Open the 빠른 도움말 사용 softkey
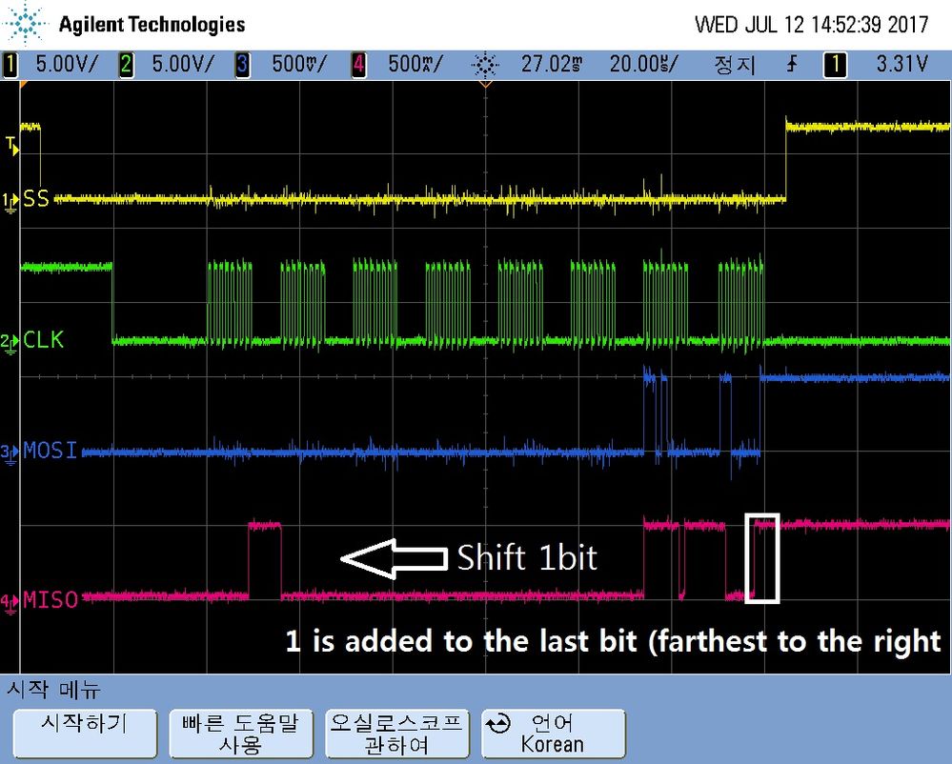The width and height of the screenshot is (952, 764). [241, 734]
